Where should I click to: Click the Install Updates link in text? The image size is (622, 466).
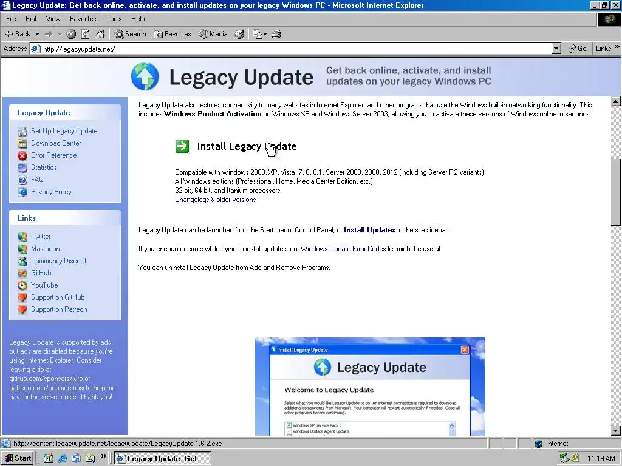point(370,230)
